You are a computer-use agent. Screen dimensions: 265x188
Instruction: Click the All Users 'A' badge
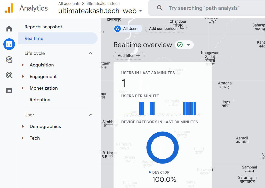[118, 29]
